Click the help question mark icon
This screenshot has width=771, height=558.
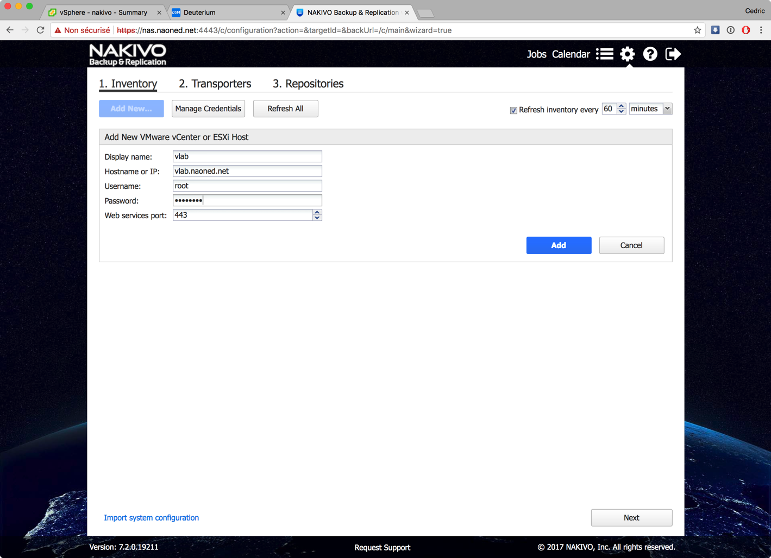click(x=650, y=54)
